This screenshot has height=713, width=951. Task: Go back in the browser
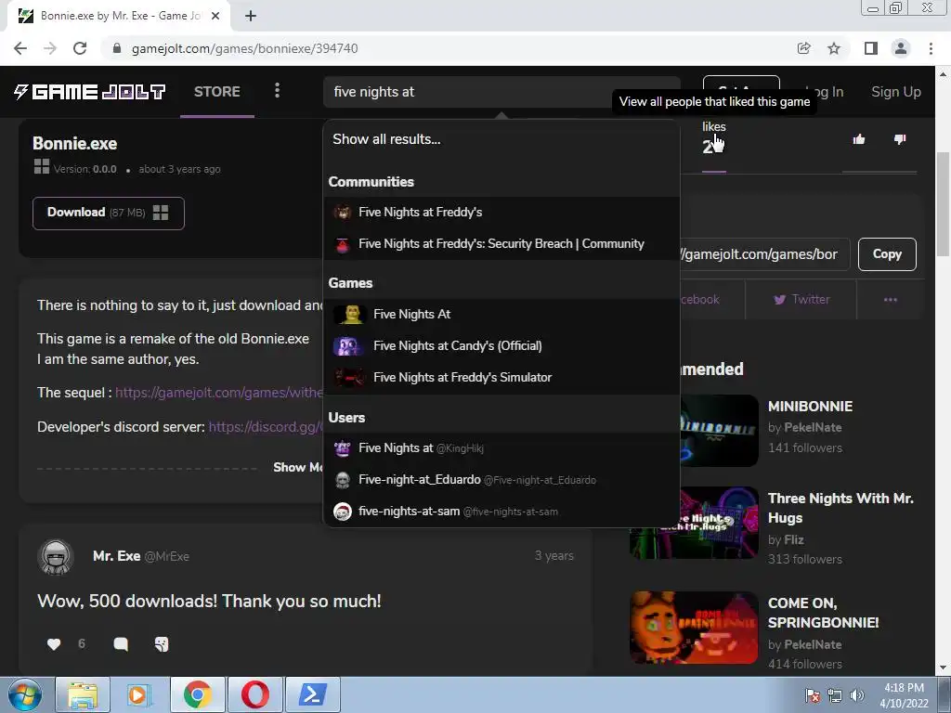point(20,48)
